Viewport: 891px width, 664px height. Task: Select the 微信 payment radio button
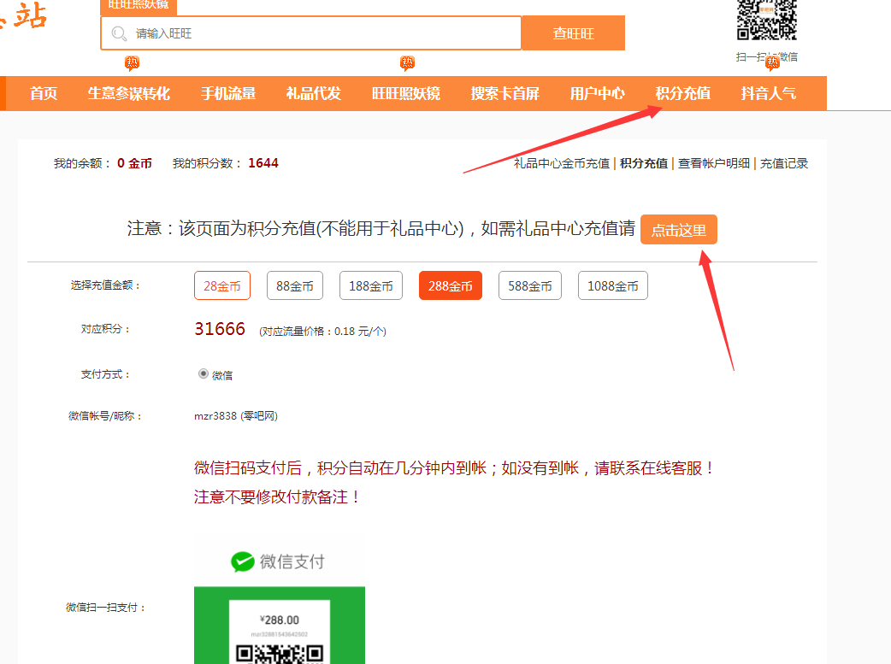pyautogui.click(x=203, y=373)
